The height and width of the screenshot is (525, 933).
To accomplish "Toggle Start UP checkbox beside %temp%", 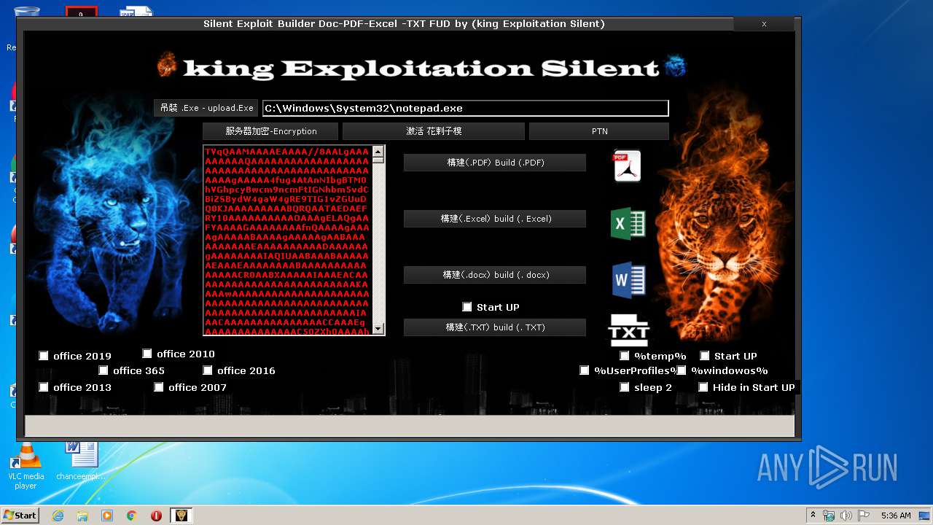I will click(705, 356).
